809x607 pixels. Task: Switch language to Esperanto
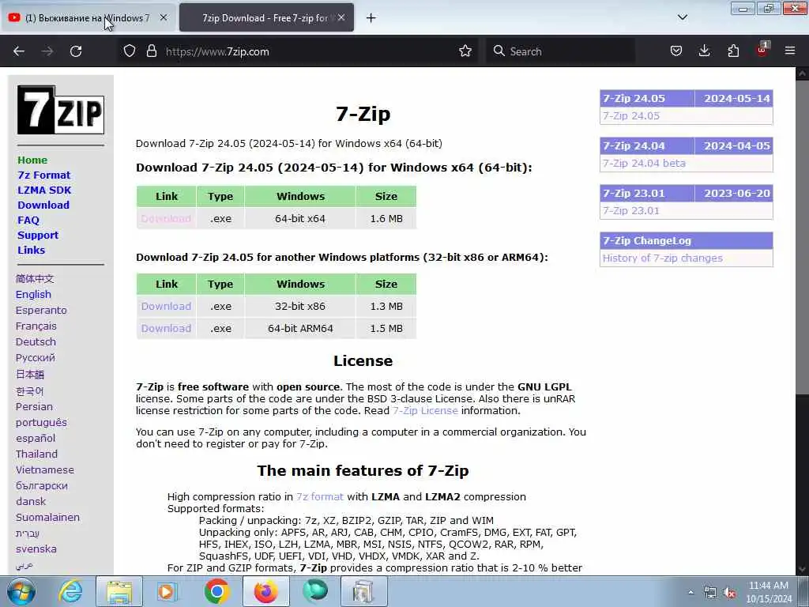click(x=41, y=310)
